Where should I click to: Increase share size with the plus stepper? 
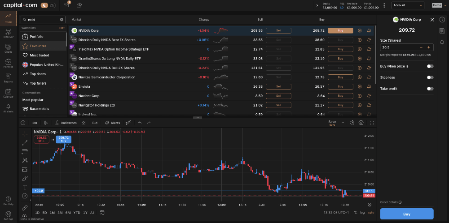click(429, 47)
